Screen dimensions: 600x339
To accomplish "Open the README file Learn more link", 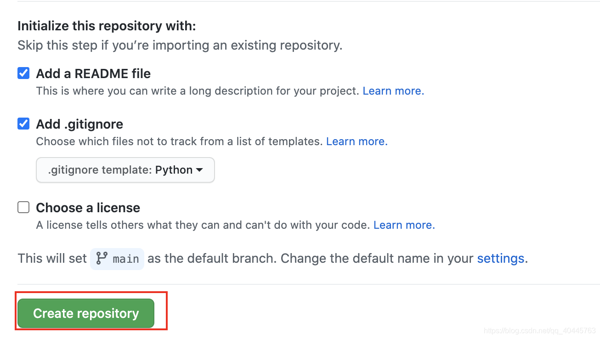I will (x=393, y=91).
